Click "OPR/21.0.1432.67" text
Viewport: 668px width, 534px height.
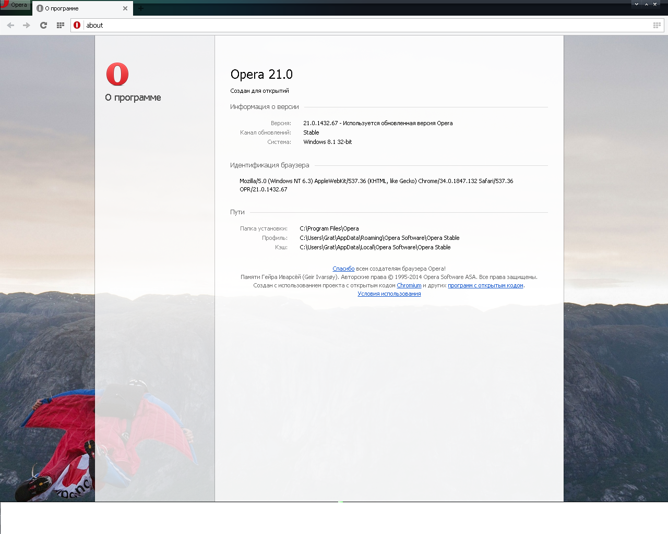pos(264,189)
